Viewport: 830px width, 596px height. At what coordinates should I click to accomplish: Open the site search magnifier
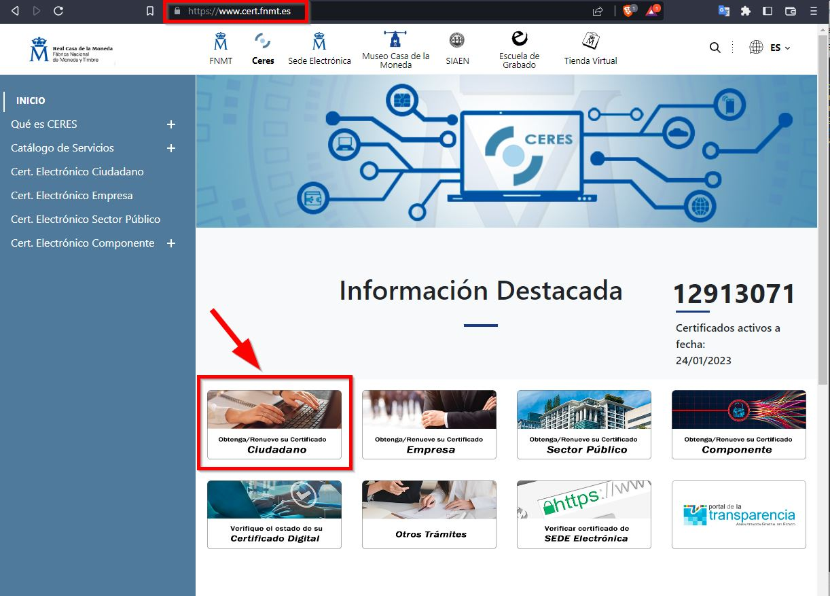pyautogui.click(x=715, y=47)
